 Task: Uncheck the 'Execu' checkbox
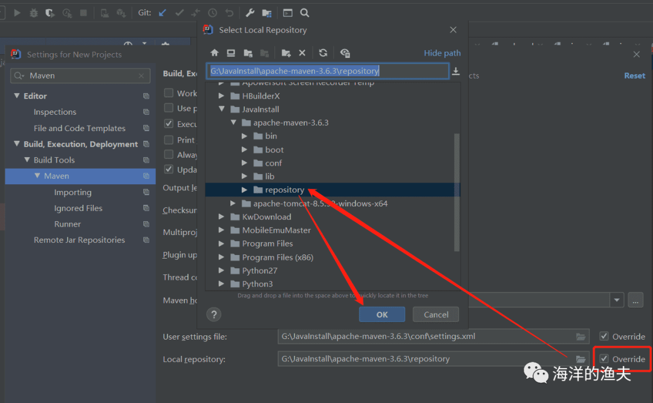pyautogui.click(x=169, y=124)
